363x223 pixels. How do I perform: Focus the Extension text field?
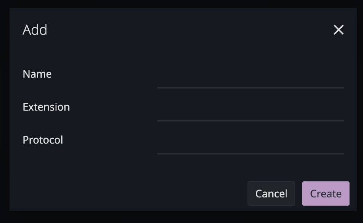point(250,113)
